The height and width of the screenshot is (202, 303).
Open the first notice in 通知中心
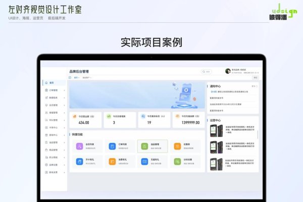[229, 91]
